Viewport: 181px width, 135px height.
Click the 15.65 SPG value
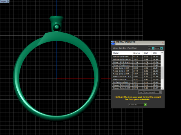pos(155,57)
